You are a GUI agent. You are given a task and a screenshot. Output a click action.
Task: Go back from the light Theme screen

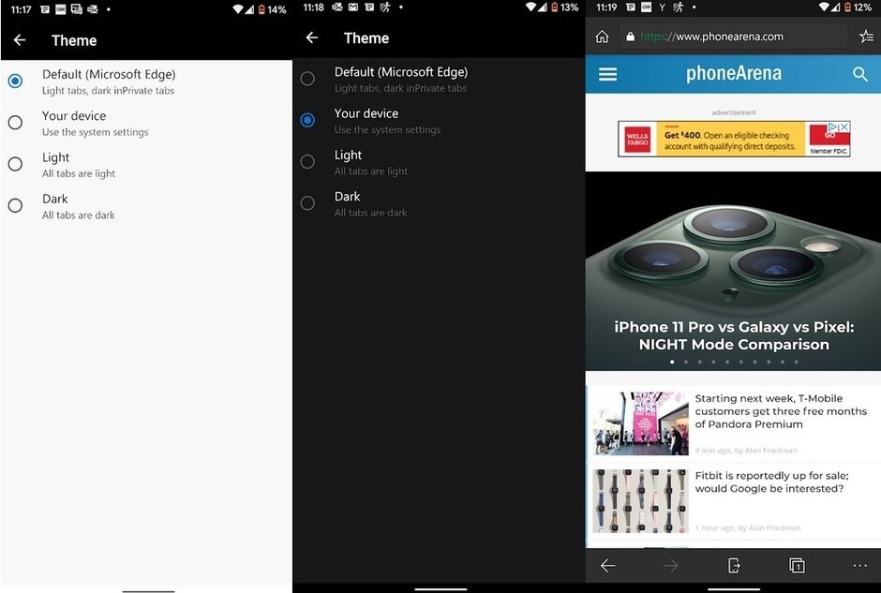(x=20, y=40)
